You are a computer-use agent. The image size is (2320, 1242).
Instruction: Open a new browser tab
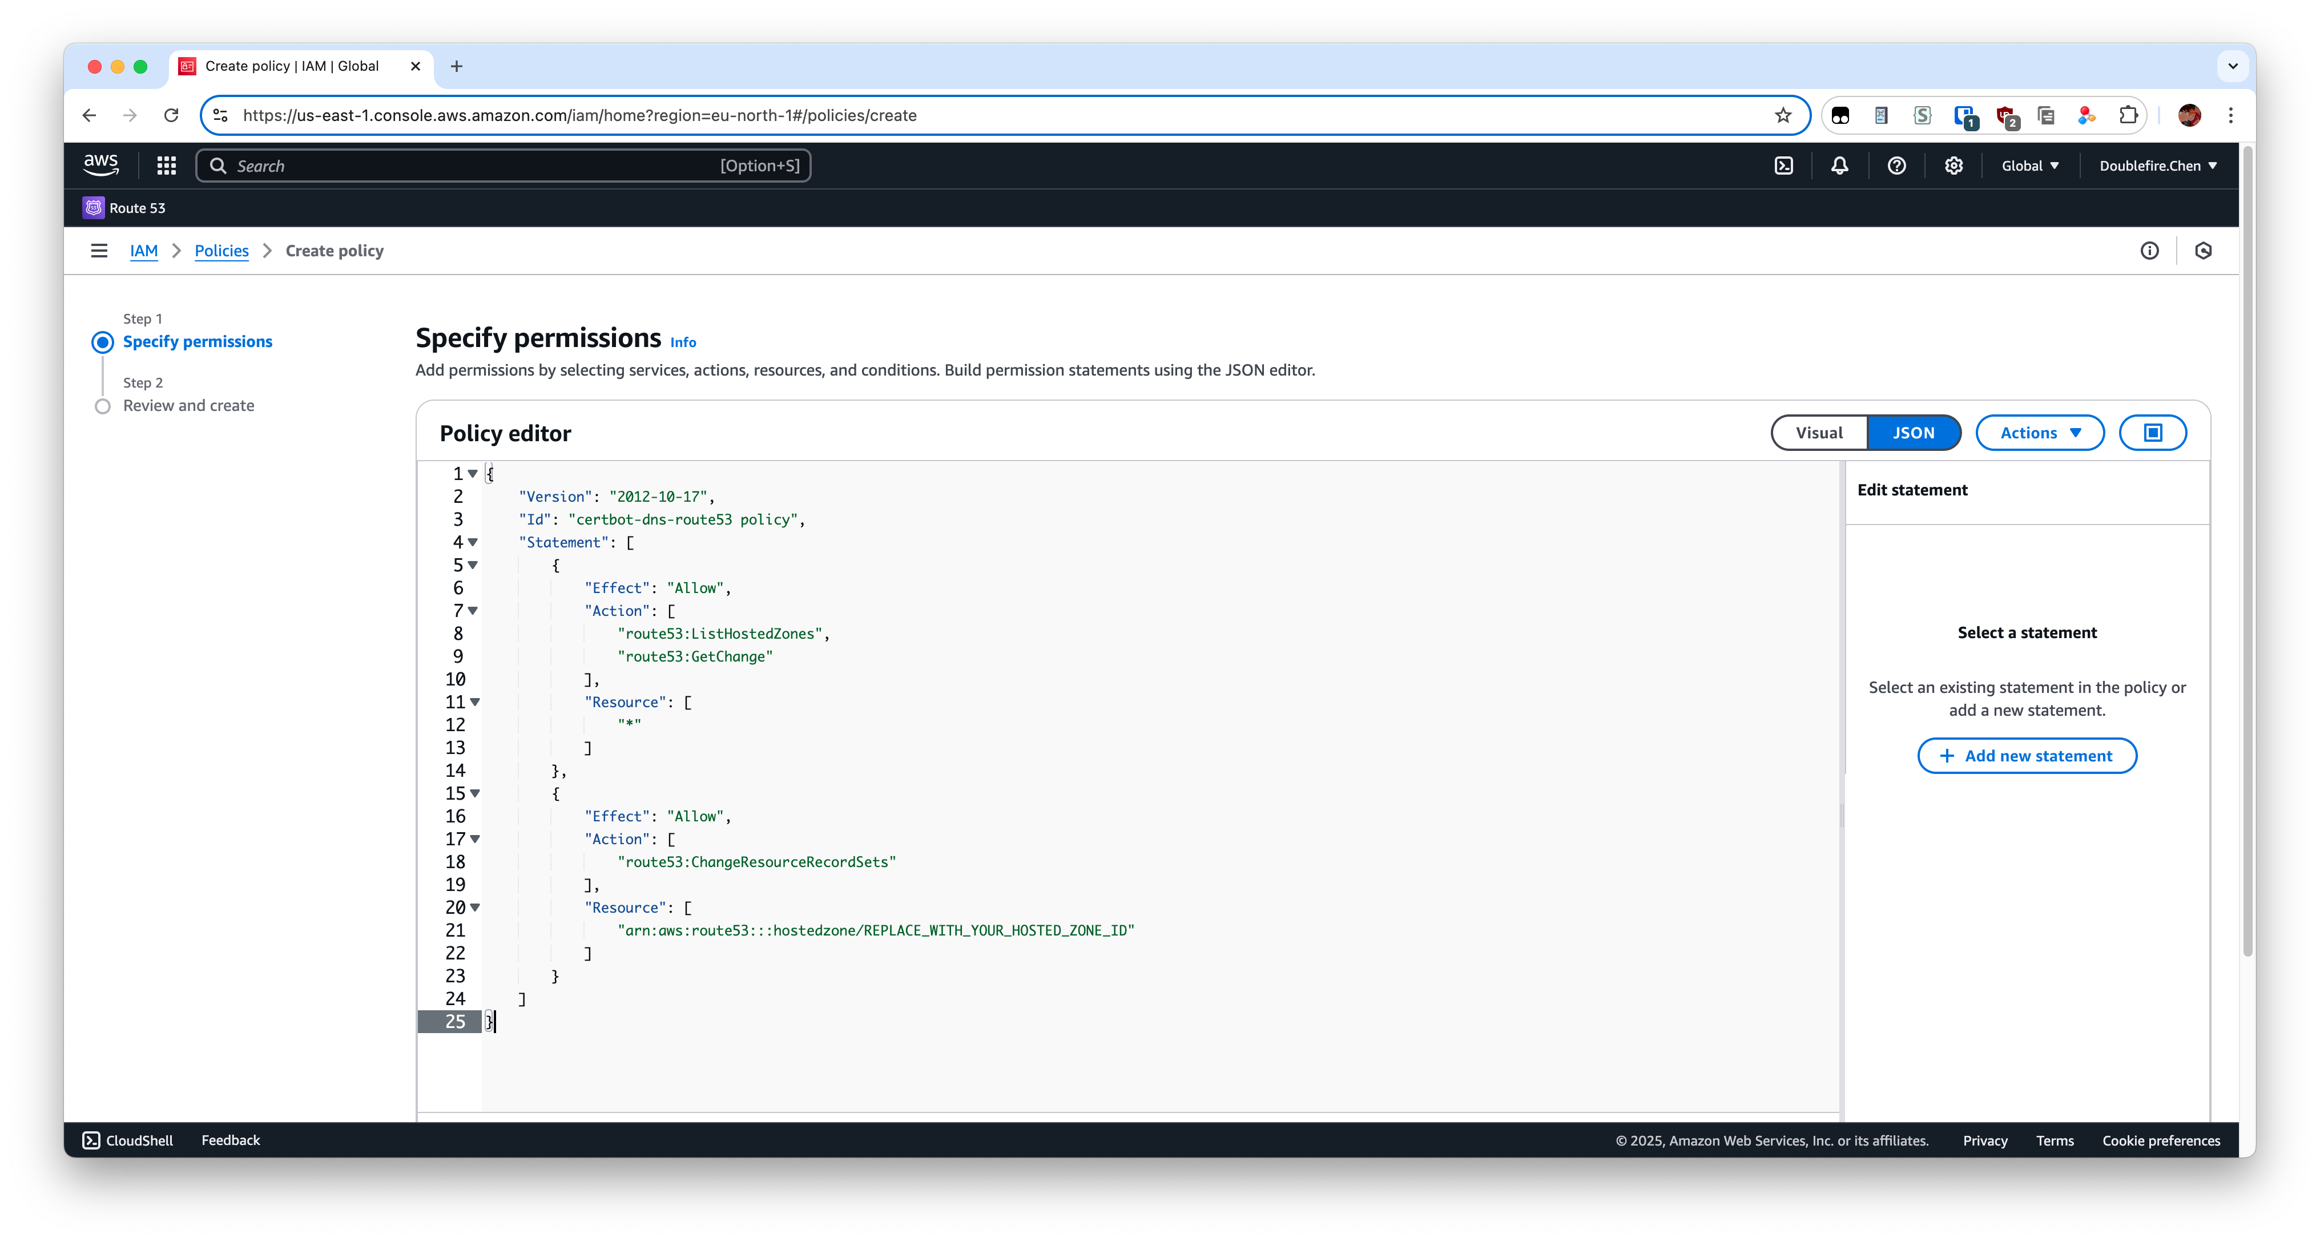pyautogui.click(x=457, y=66)
